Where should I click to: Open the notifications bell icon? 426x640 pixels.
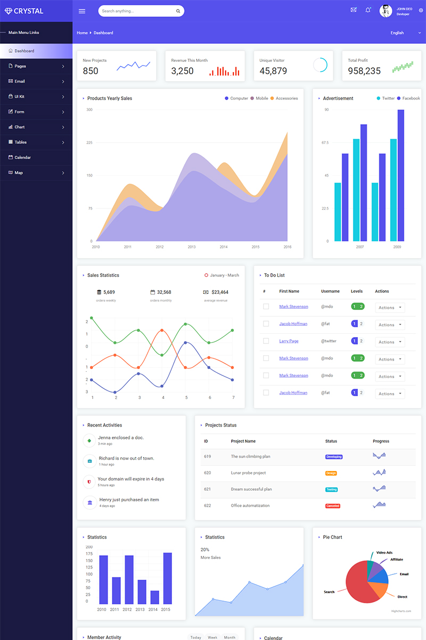pos(368,10)
